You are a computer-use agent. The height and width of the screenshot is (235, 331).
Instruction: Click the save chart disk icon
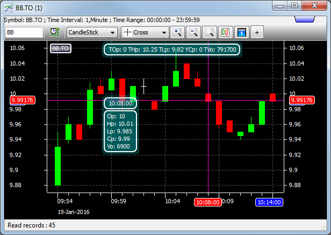[241, 32]
